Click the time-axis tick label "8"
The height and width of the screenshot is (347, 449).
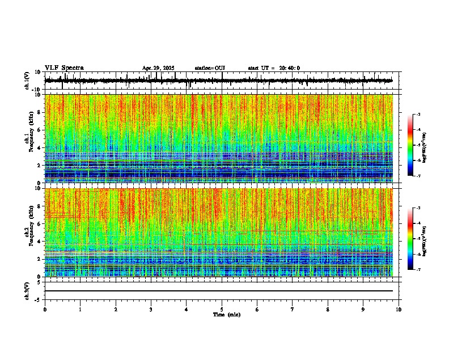coord(328,310)
